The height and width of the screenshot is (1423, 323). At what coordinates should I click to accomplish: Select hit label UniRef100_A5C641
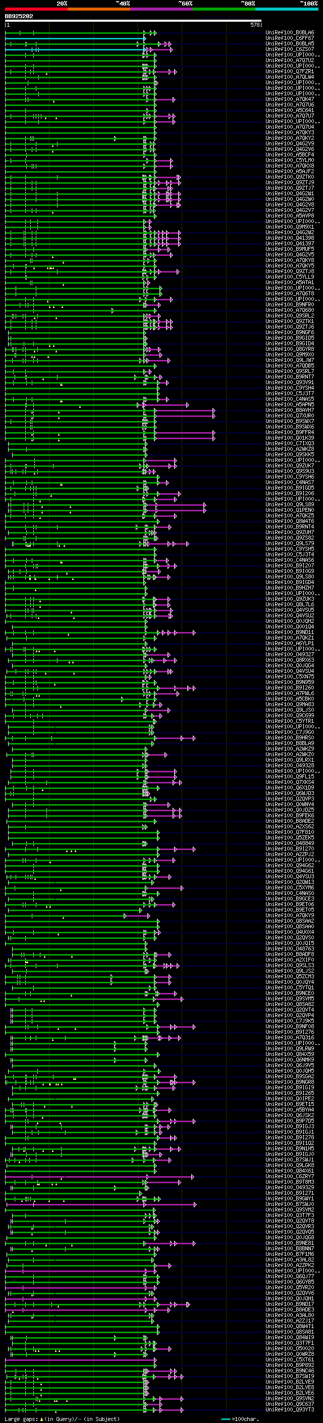(x=290, y=111)
